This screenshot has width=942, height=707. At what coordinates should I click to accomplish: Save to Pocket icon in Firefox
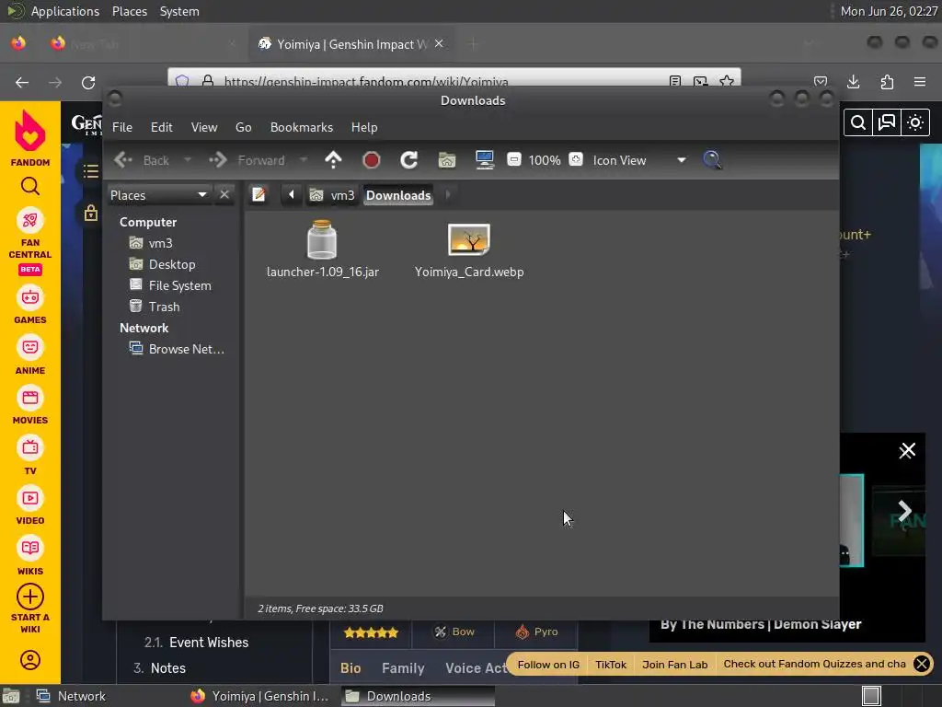(820, 82)
